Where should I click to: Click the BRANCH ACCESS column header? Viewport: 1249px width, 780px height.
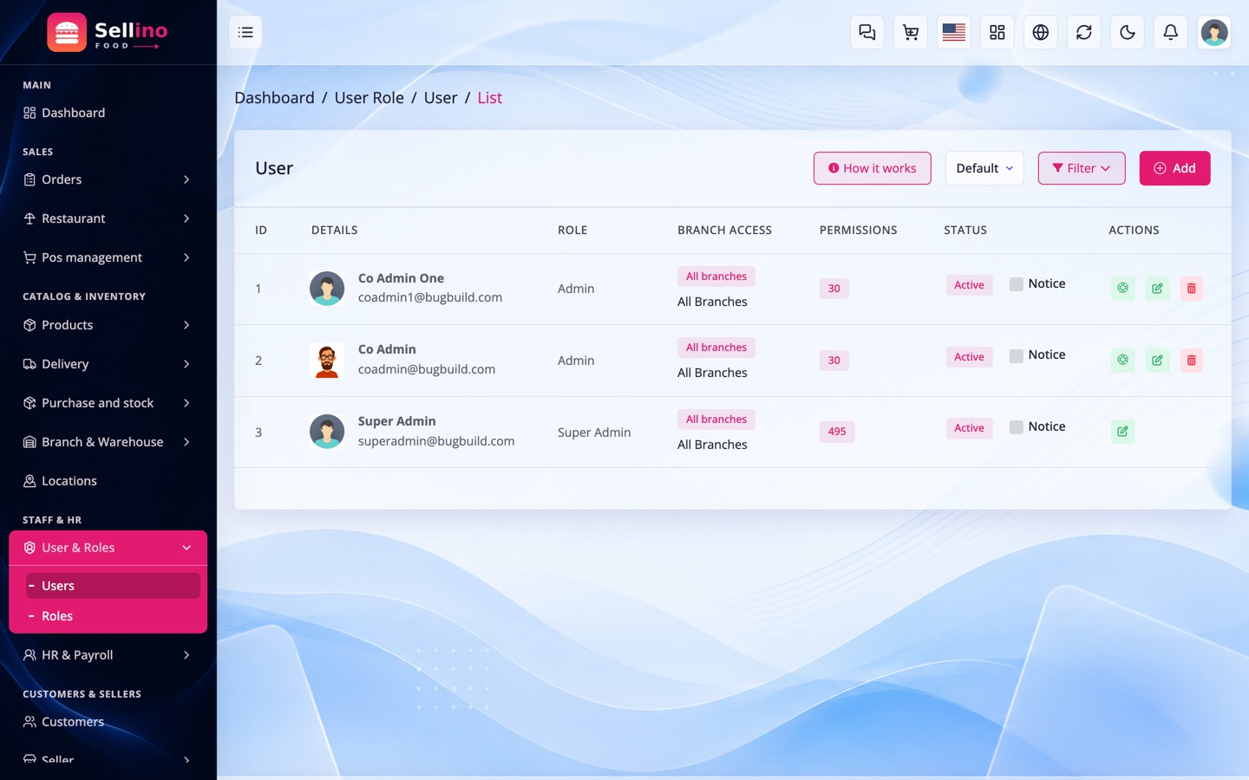click(724, 230)
